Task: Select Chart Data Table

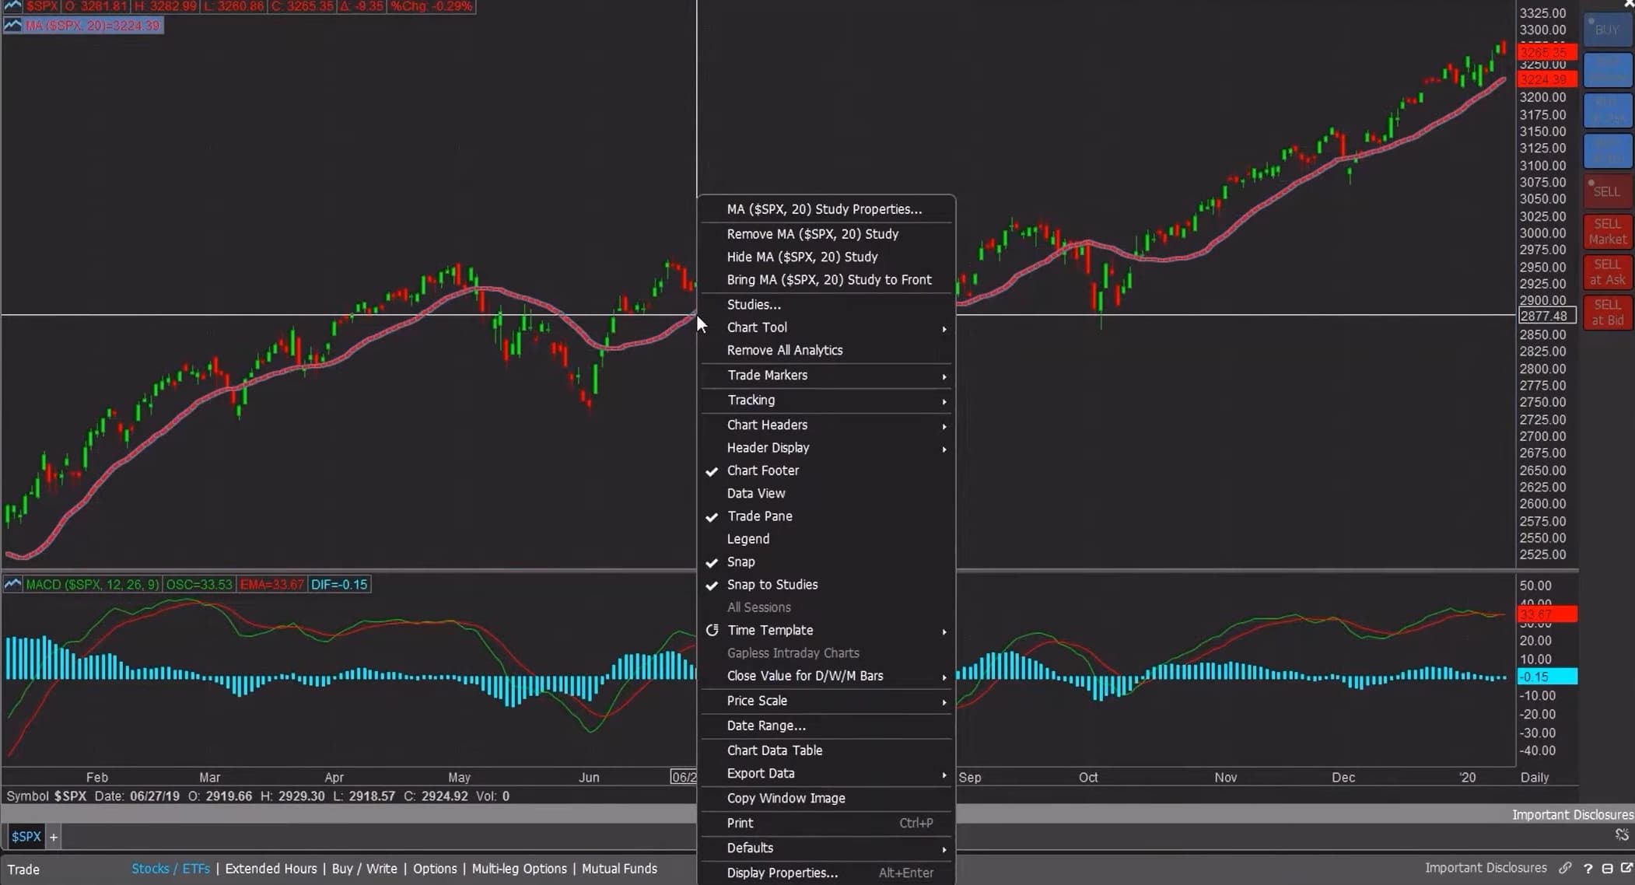Action: tap(826, 750)
